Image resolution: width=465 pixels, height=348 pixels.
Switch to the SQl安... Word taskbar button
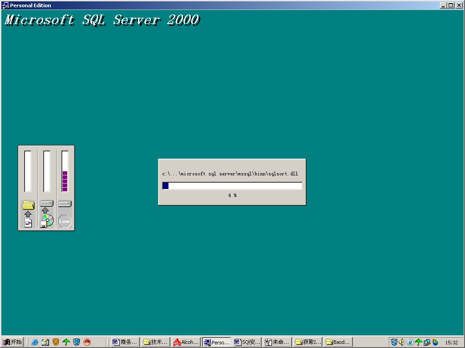(247, 342)
